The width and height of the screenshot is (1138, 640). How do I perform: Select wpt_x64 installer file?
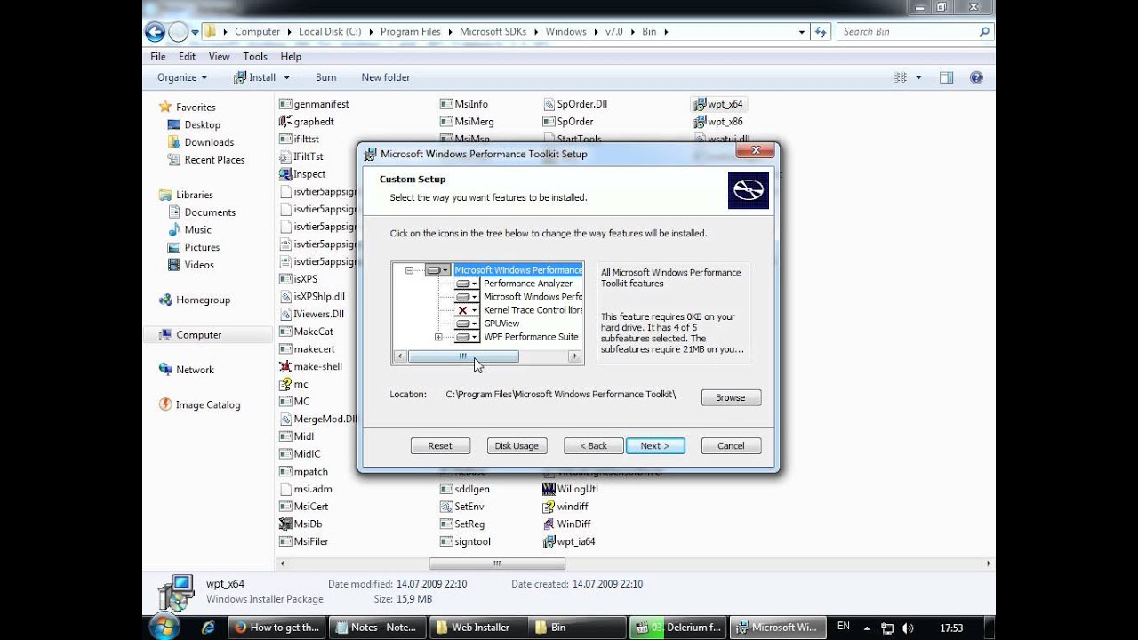718,104
